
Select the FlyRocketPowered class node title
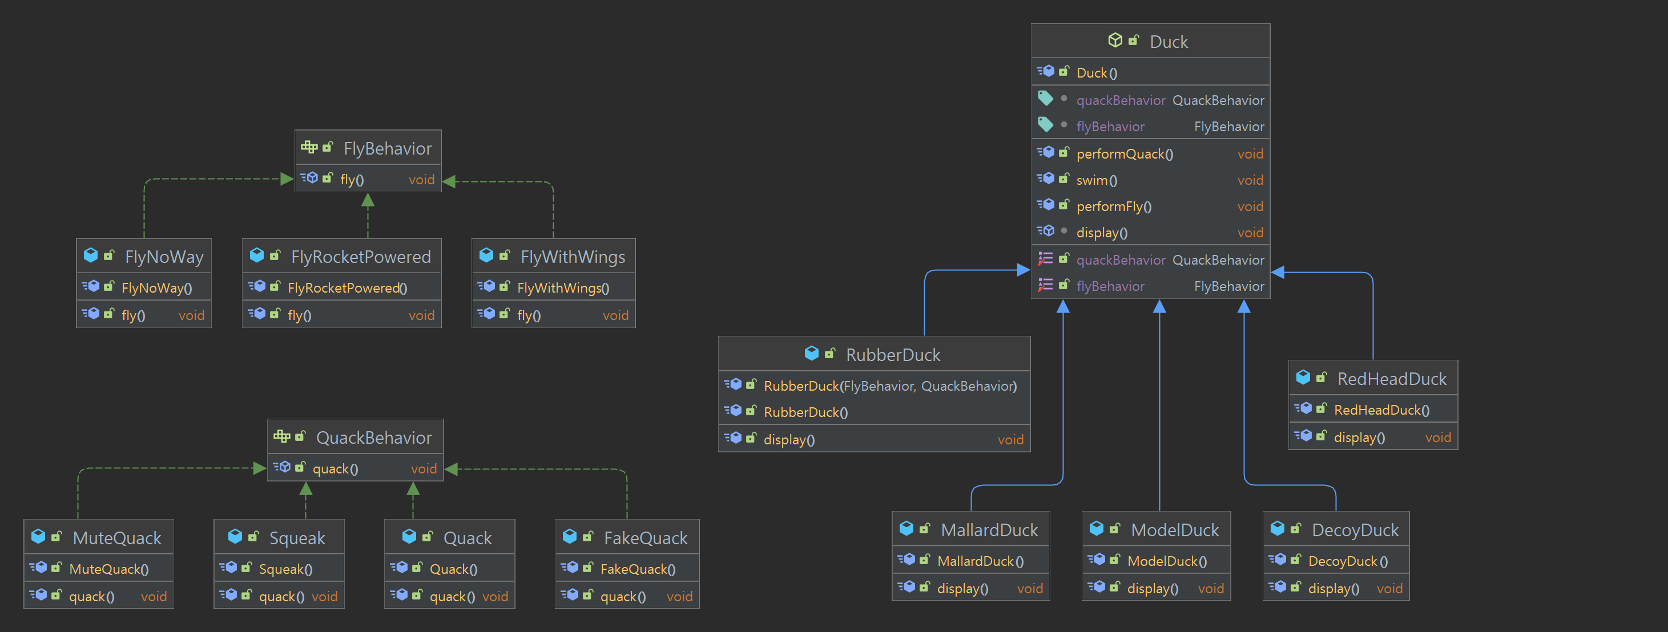361,257
